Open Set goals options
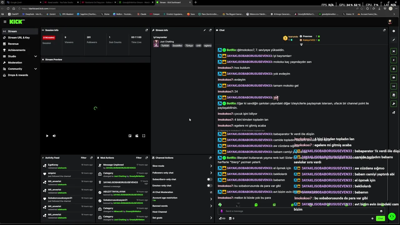Viewport: 400px width, 225px height. [x=182, y=218]
